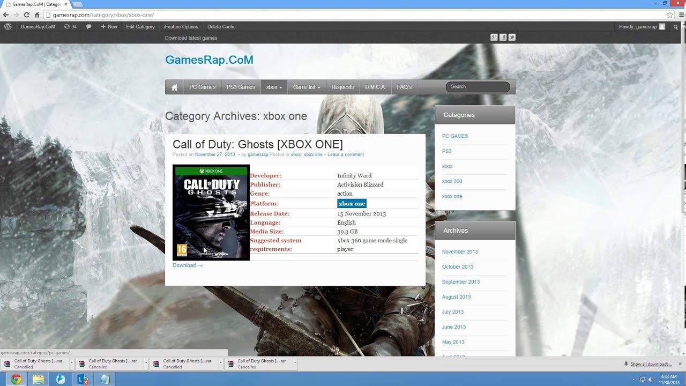Image resolution: width=686 pixels, height=386 pixels.
Task: Open the WordPress logo admin menu
Action: click(8, 26)
